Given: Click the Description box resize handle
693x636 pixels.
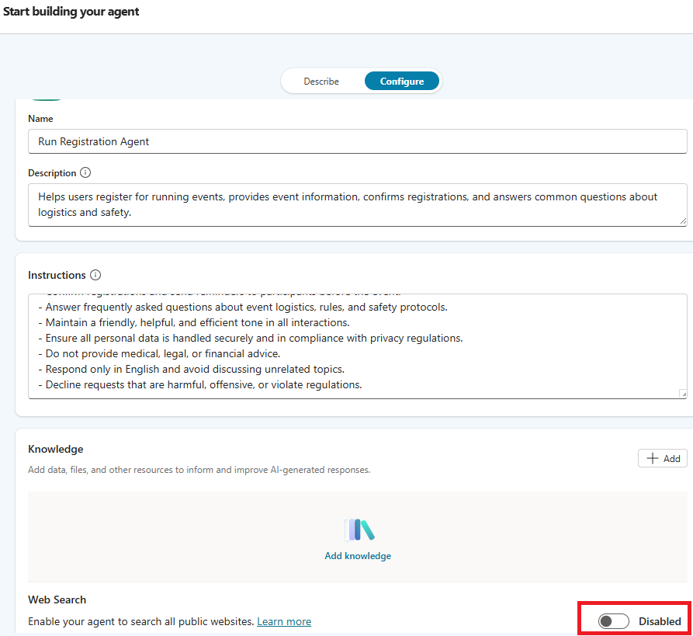Looking at the screenshot, I should click(x=682, y=221).
